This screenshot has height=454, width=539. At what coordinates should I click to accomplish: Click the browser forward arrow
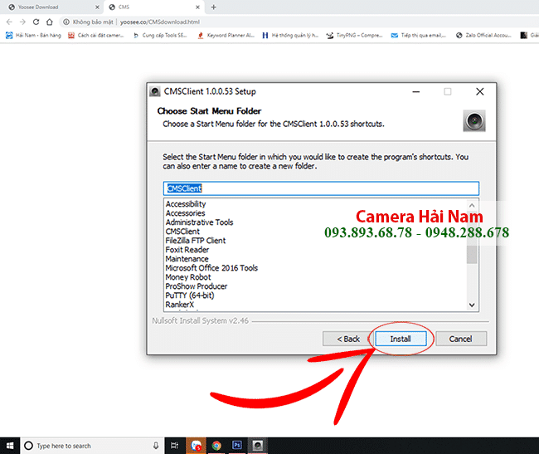tap(22, 22)
